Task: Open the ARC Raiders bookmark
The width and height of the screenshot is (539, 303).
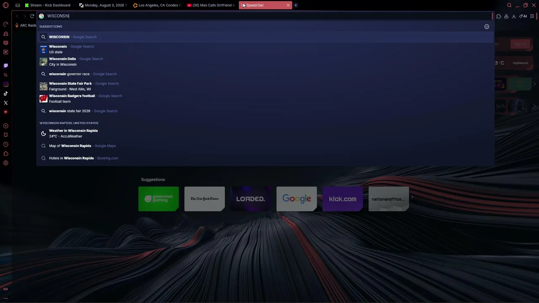Action: [x=26, y=25]
